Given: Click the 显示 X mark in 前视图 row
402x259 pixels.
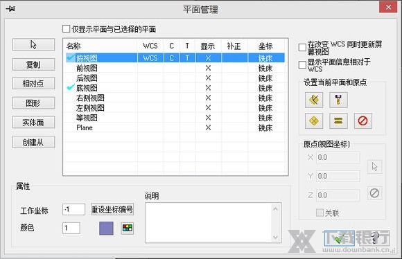Looking at the screenshot, I should (x=208, y=68).
